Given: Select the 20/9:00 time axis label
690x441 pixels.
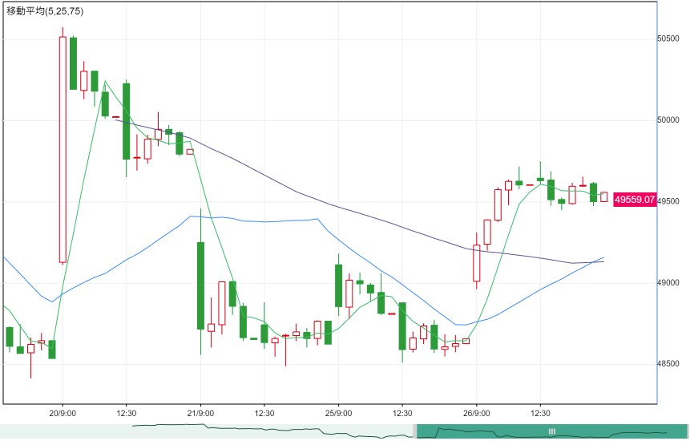Looking at the screenshot, I should tap(63, 413).
